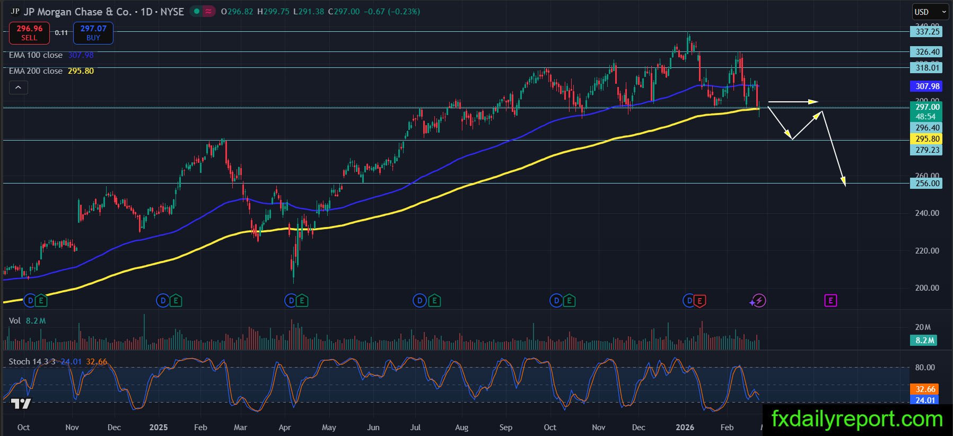Click the 80.00 stochastic scale value

click(x=925, y=367)
